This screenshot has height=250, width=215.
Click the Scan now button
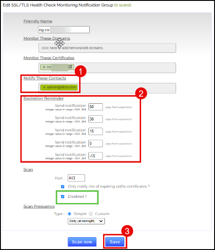pos(82,242)
